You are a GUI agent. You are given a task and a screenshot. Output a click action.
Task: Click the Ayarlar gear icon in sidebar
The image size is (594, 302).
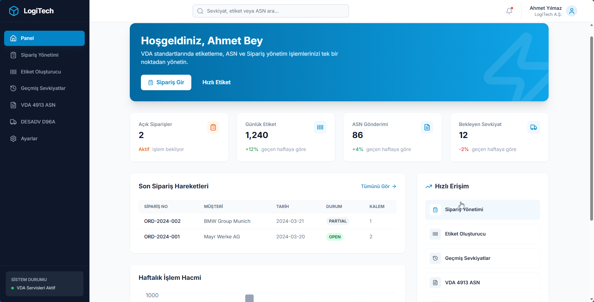click(13, 139)
